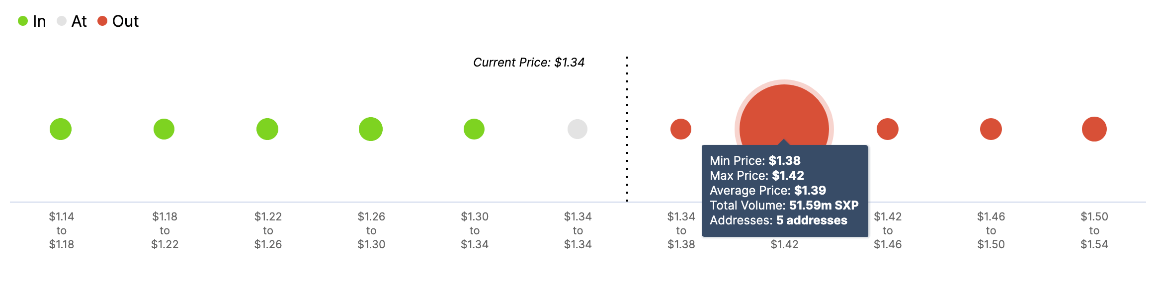The height and width of the screenshot is (282, 1158).
Task: Toggle the green In legend item
Action: tap(32, 21)
